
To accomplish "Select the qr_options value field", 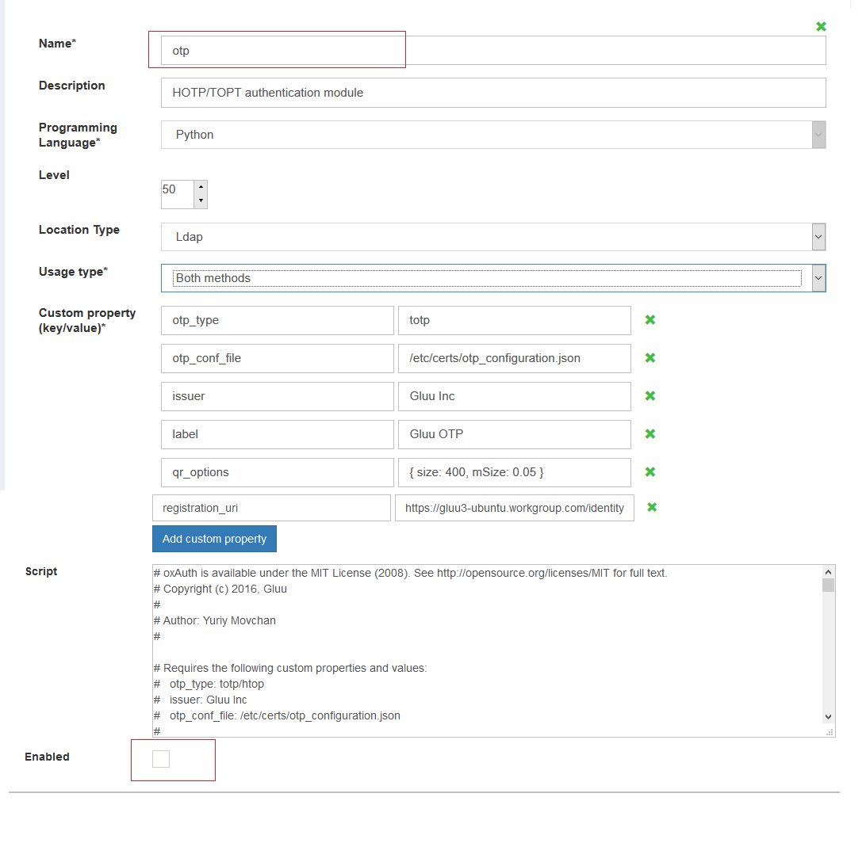I will point(514,472).
